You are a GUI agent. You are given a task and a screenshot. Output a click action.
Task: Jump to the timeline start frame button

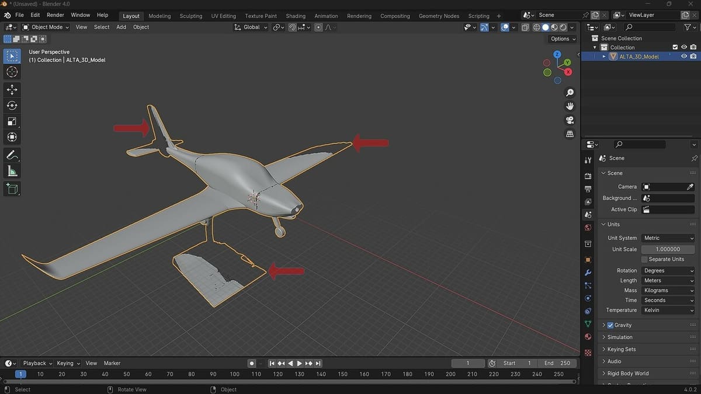click(272, 363)
